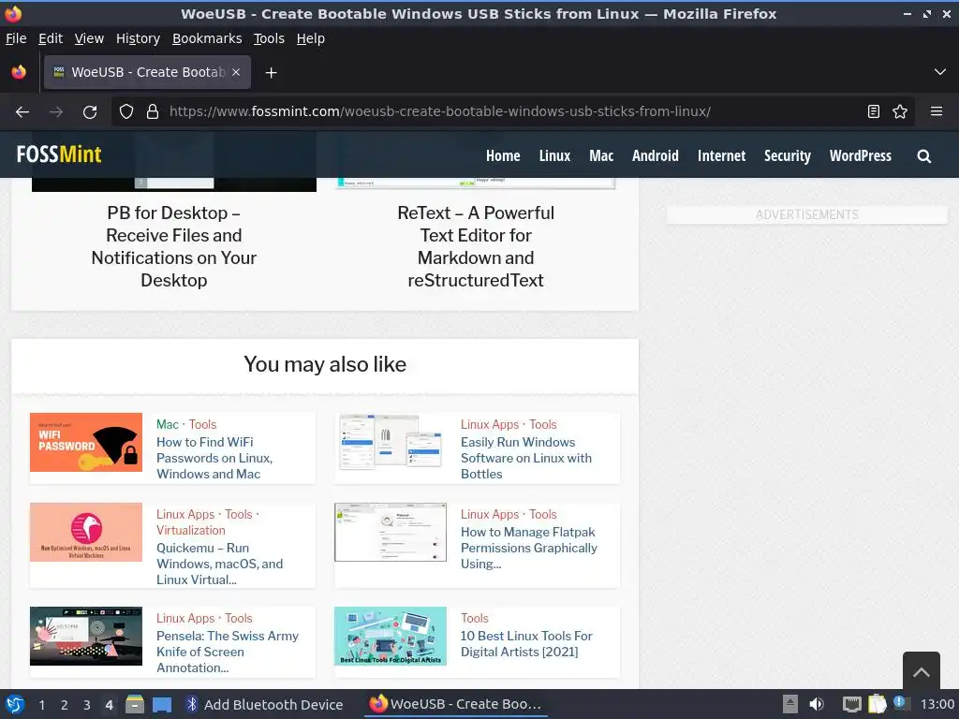The width and height of the screenshot is (959, 719).
Task: Open the clipboard tray icon
Action: click(877, 704)
